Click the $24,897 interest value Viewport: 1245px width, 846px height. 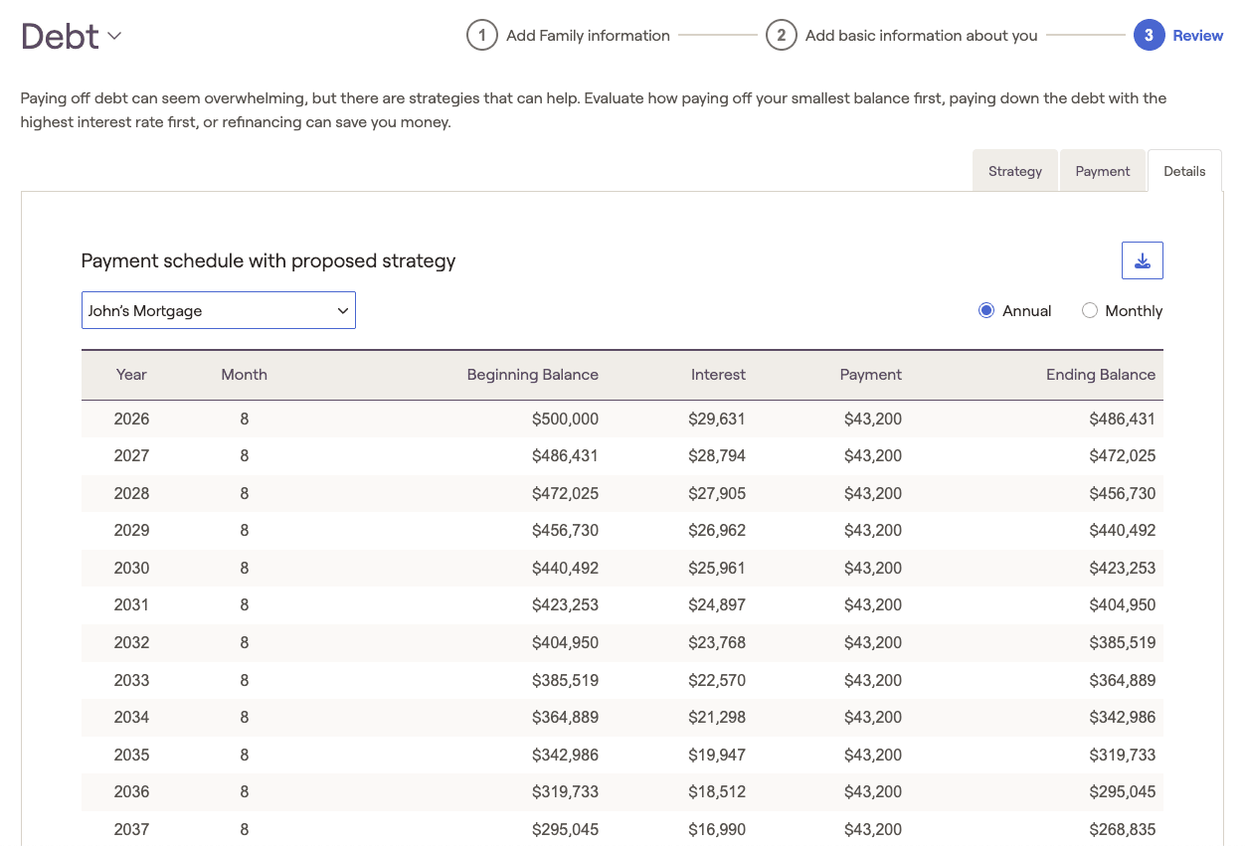[717, 605]
